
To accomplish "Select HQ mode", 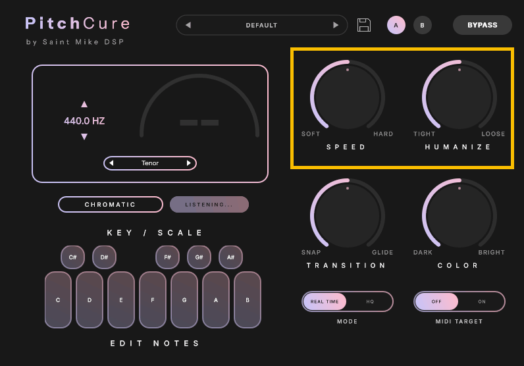I will click(370, 301).
